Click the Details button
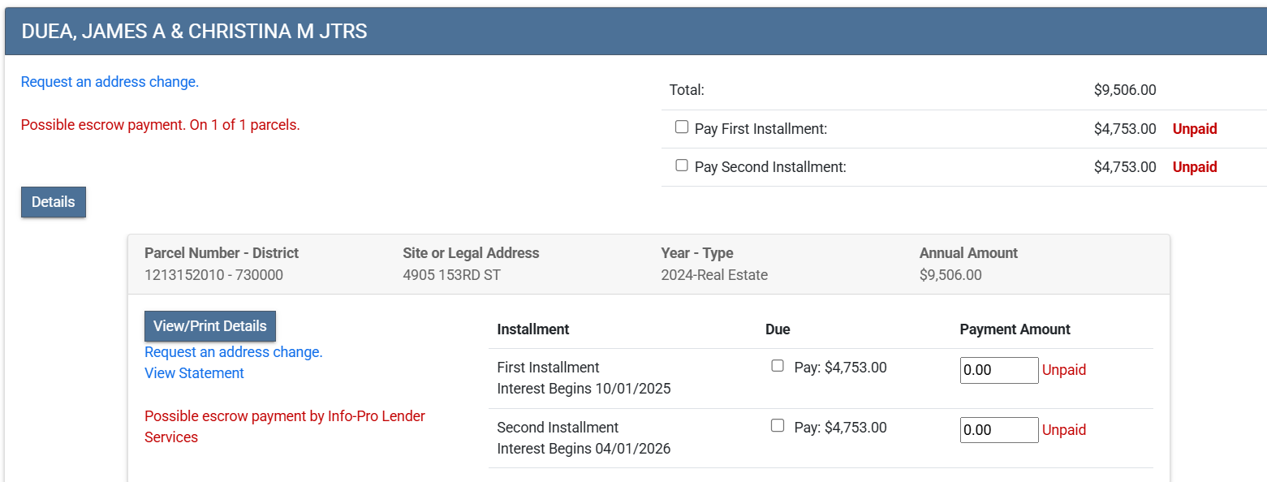The width and height of the screenshot is (1267, 482). click(54, 202)
